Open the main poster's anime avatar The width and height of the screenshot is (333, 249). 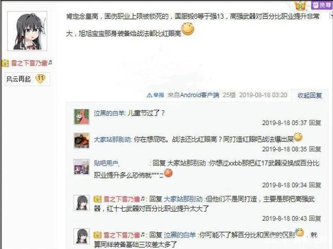[27, 31]
